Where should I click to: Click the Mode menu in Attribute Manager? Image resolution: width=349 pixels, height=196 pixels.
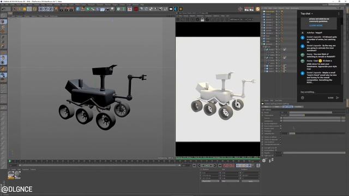267,101
